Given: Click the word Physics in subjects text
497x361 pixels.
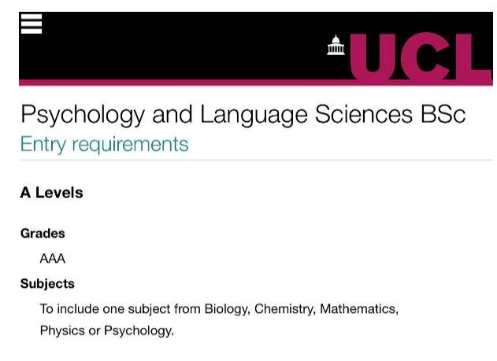Looking at the screenshot, I should pyautogui.click(x=62, y=330).
